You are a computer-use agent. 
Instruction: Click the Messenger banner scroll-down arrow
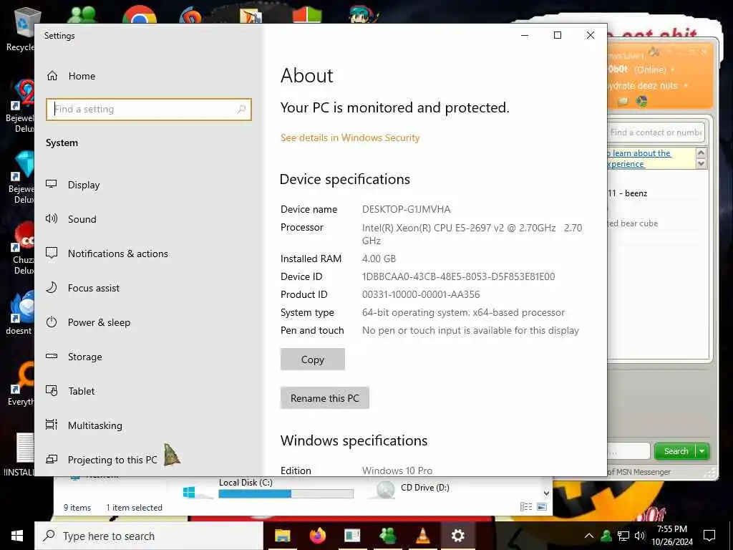pos(701,164)
